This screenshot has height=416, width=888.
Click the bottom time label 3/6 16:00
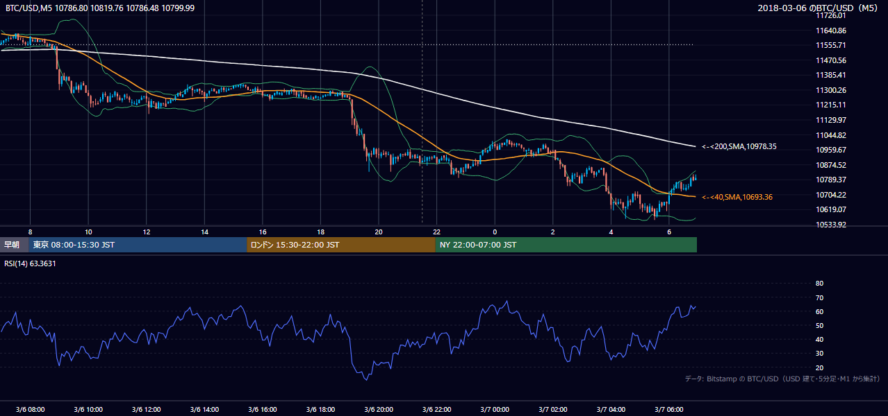(x=263, y=410)
